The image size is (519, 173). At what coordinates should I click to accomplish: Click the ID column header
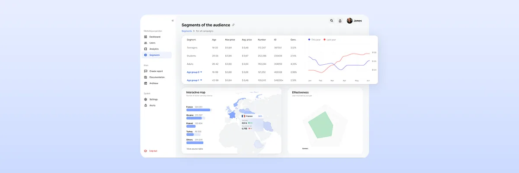coord(275,40)
